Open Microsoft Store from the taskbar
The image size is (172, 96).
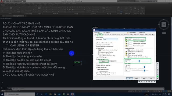(x=55, y=94)
